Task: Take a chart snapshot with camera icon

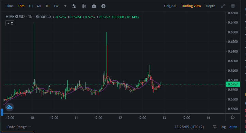Action: [x=94, y=6]
